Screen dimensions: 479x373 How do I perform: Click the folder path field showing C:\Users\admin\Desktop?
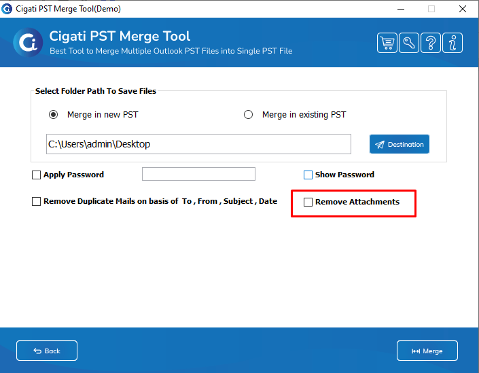(x=198, y=144)
